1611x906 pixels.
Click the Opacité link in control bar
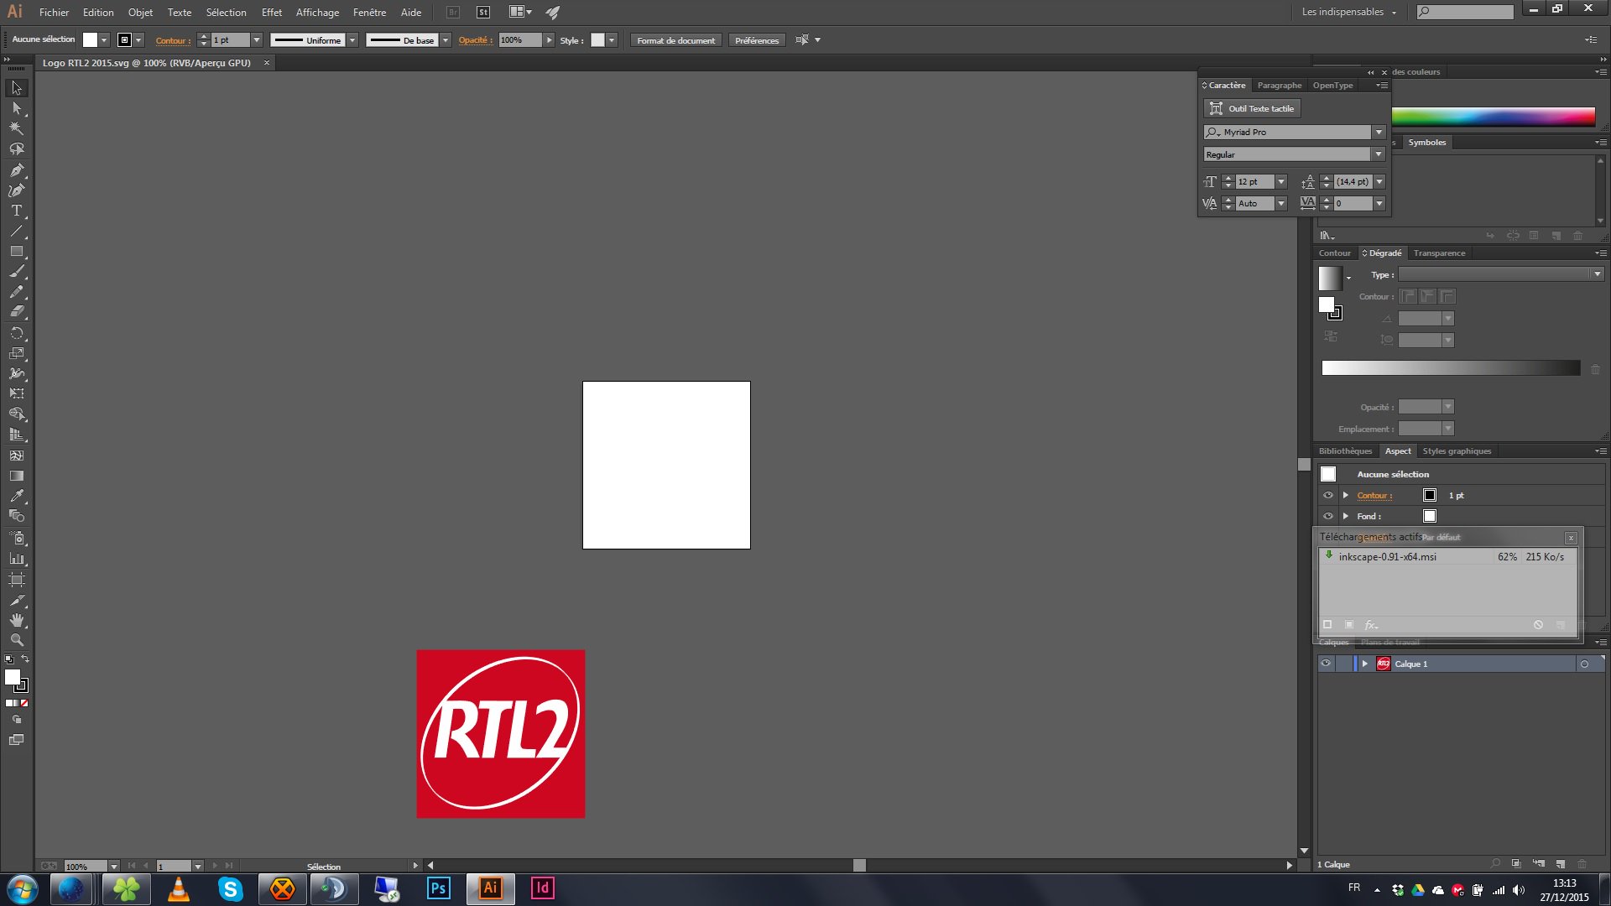(475, 40)
